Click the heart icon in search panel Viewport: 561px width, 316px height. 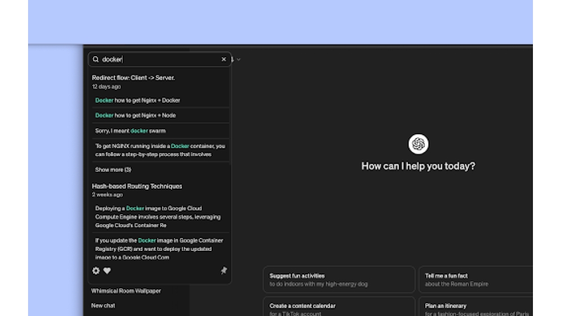107,271
